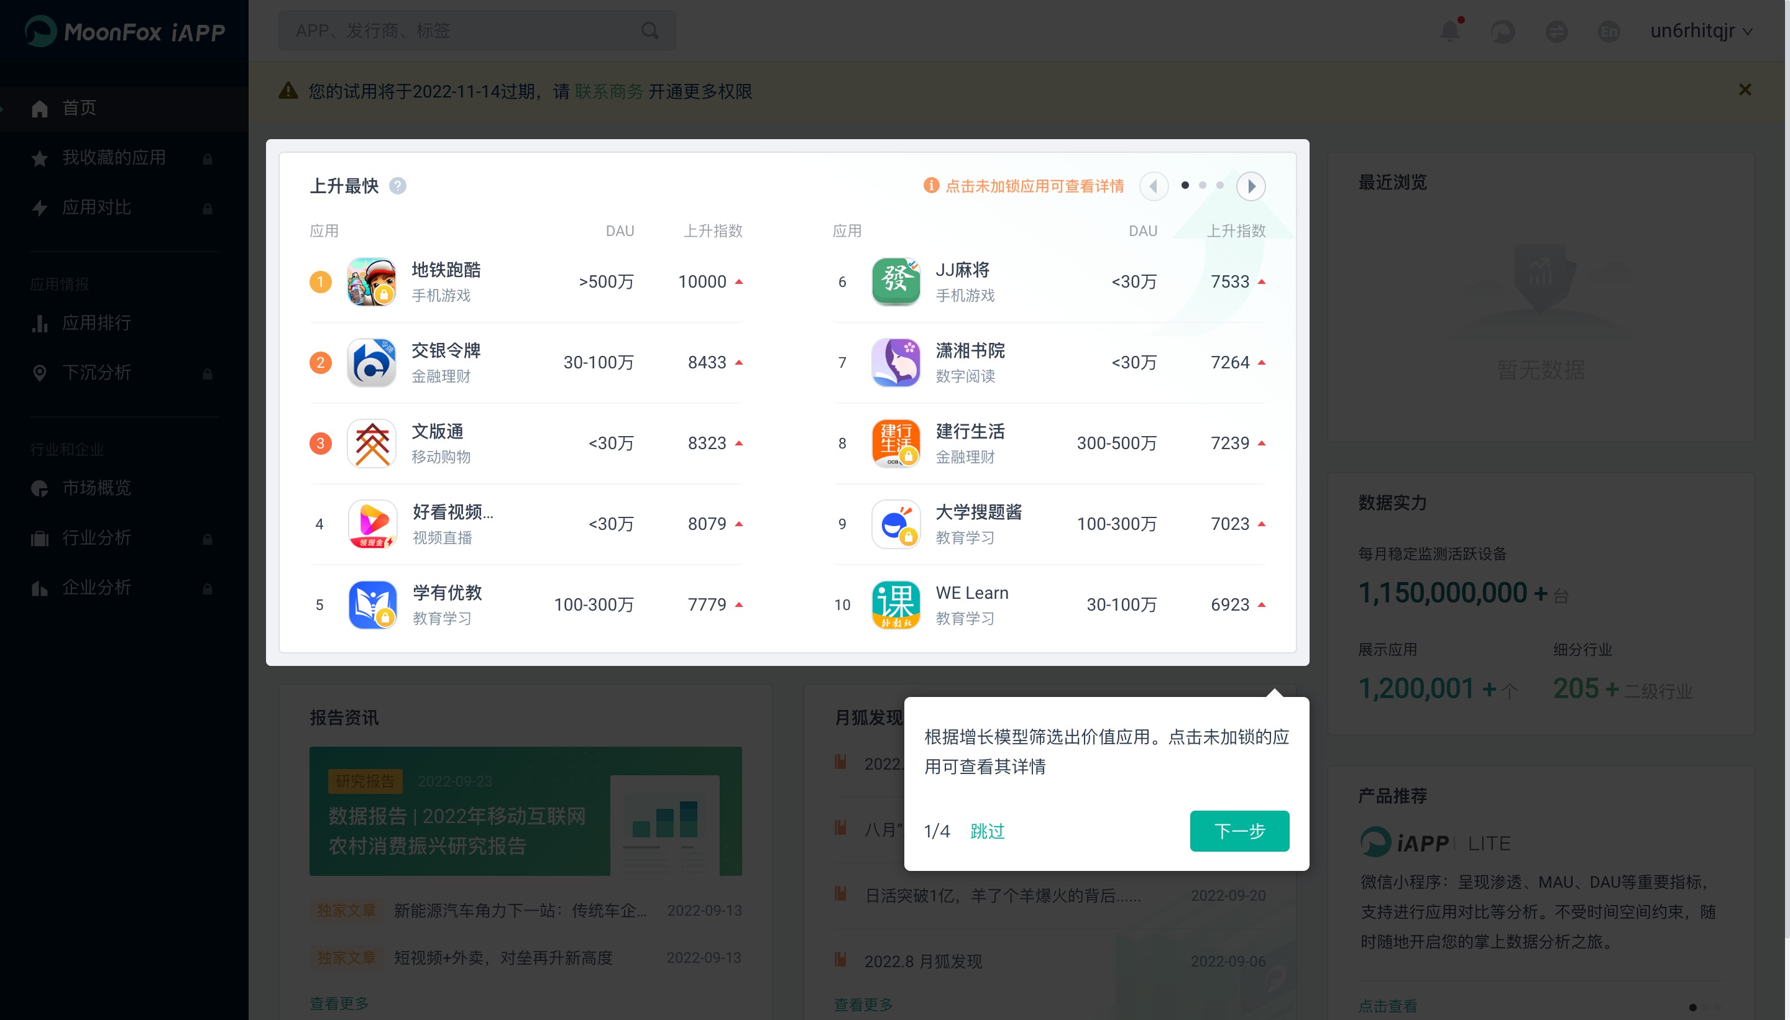
Task: Click the search magnifier icon
Action: (x=649, y=31)
